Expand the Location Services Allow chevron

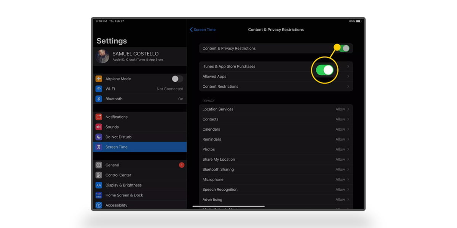pos(348,109)
